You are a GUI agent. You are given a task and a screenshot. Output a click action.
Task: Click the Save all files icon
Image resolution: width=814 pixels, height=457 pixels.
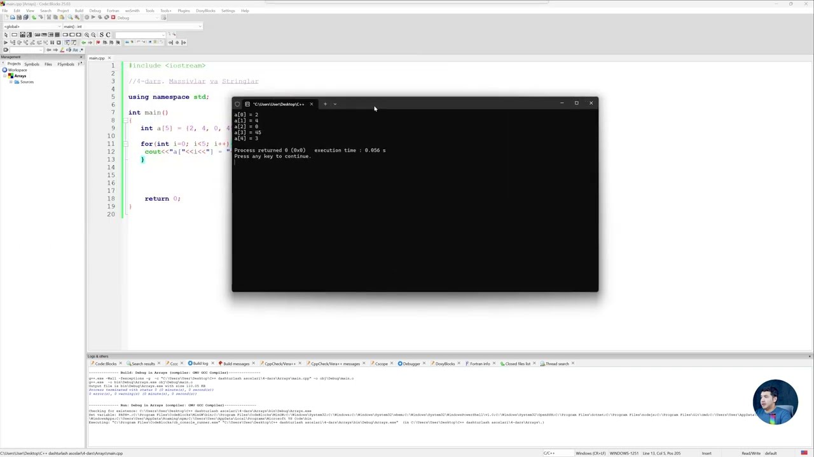tap(25, 17)
